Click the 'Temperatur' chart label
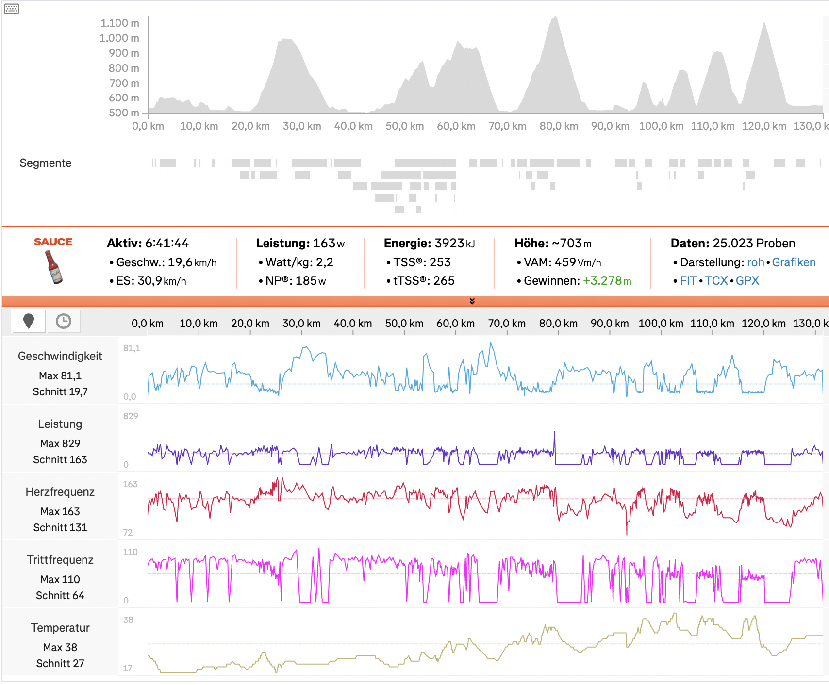 pyautogui.click(x=60, y=628)
